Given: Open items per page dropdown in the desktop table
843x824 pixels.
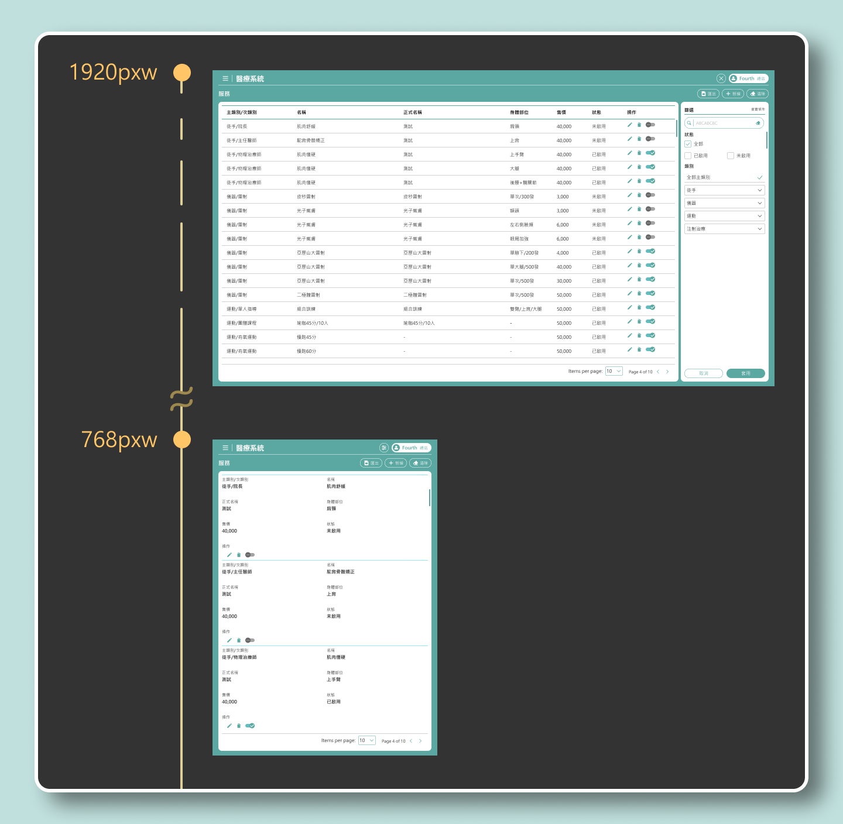Looking at the screenshot, I should point(614,371).
